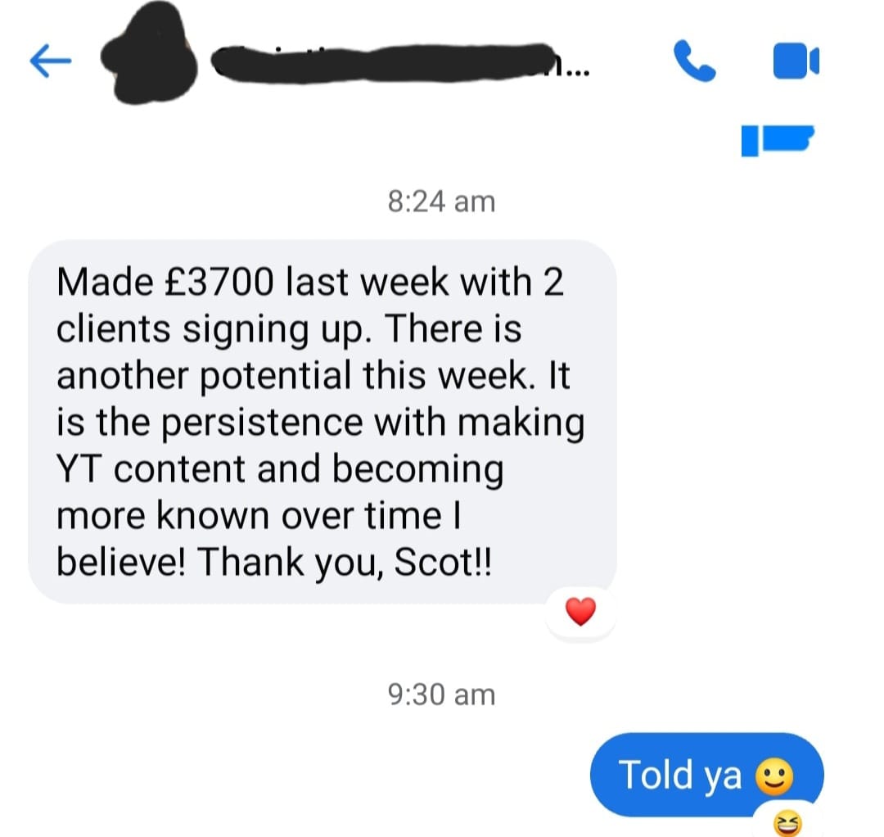Click the word Made starting the message
884x837 pixels.
coord(105,282)
